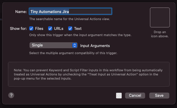Click the highlighted Tiny Automations Jira text
Image resolution: width=177 pixels, height=108 pixels.
click(50, 12)
